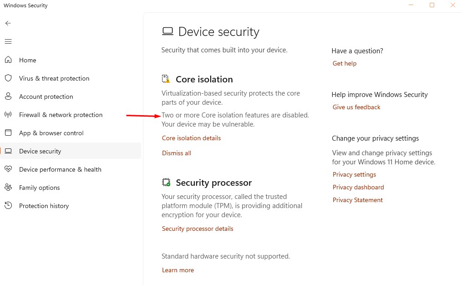The height and width of the screenshot is (285, 462).
Task: Select the Firewall & network protection icon
Action: pos(8,115)
